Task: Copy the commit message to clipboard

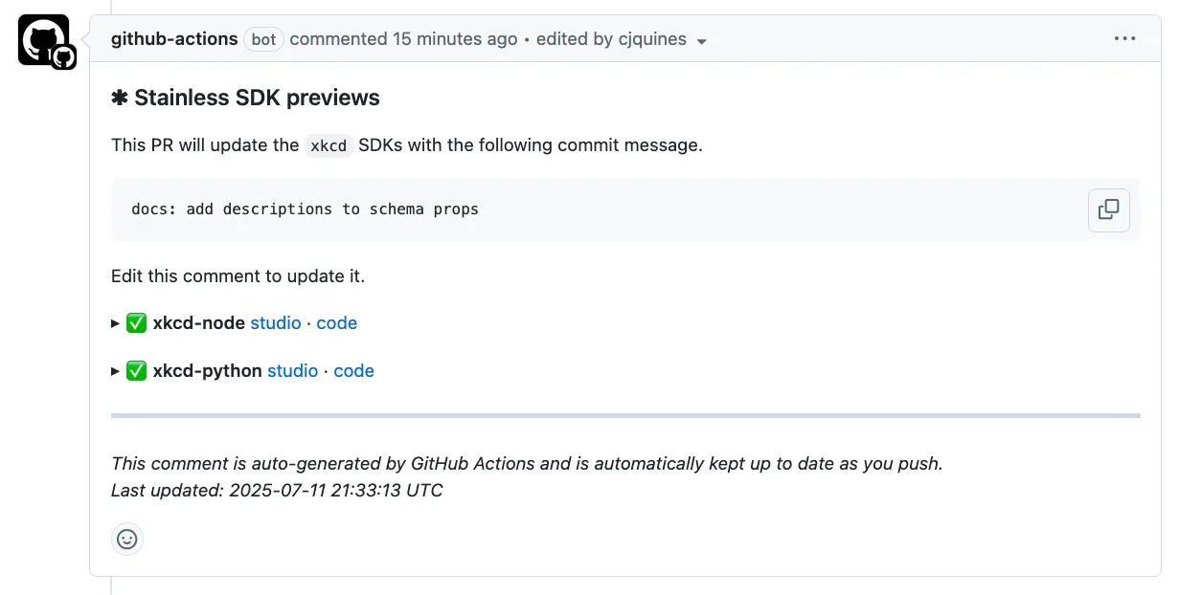Action: pos(1108,209)
